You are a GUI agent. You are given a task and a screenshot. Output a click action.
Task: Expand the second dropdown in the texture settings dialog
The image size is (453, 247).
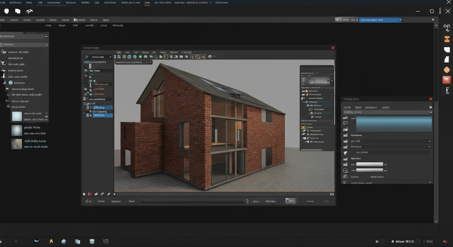pyautogui.click(x=430, y=147)
